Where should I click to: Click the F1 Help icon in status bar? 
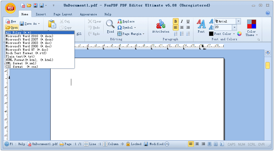[7, 144]
